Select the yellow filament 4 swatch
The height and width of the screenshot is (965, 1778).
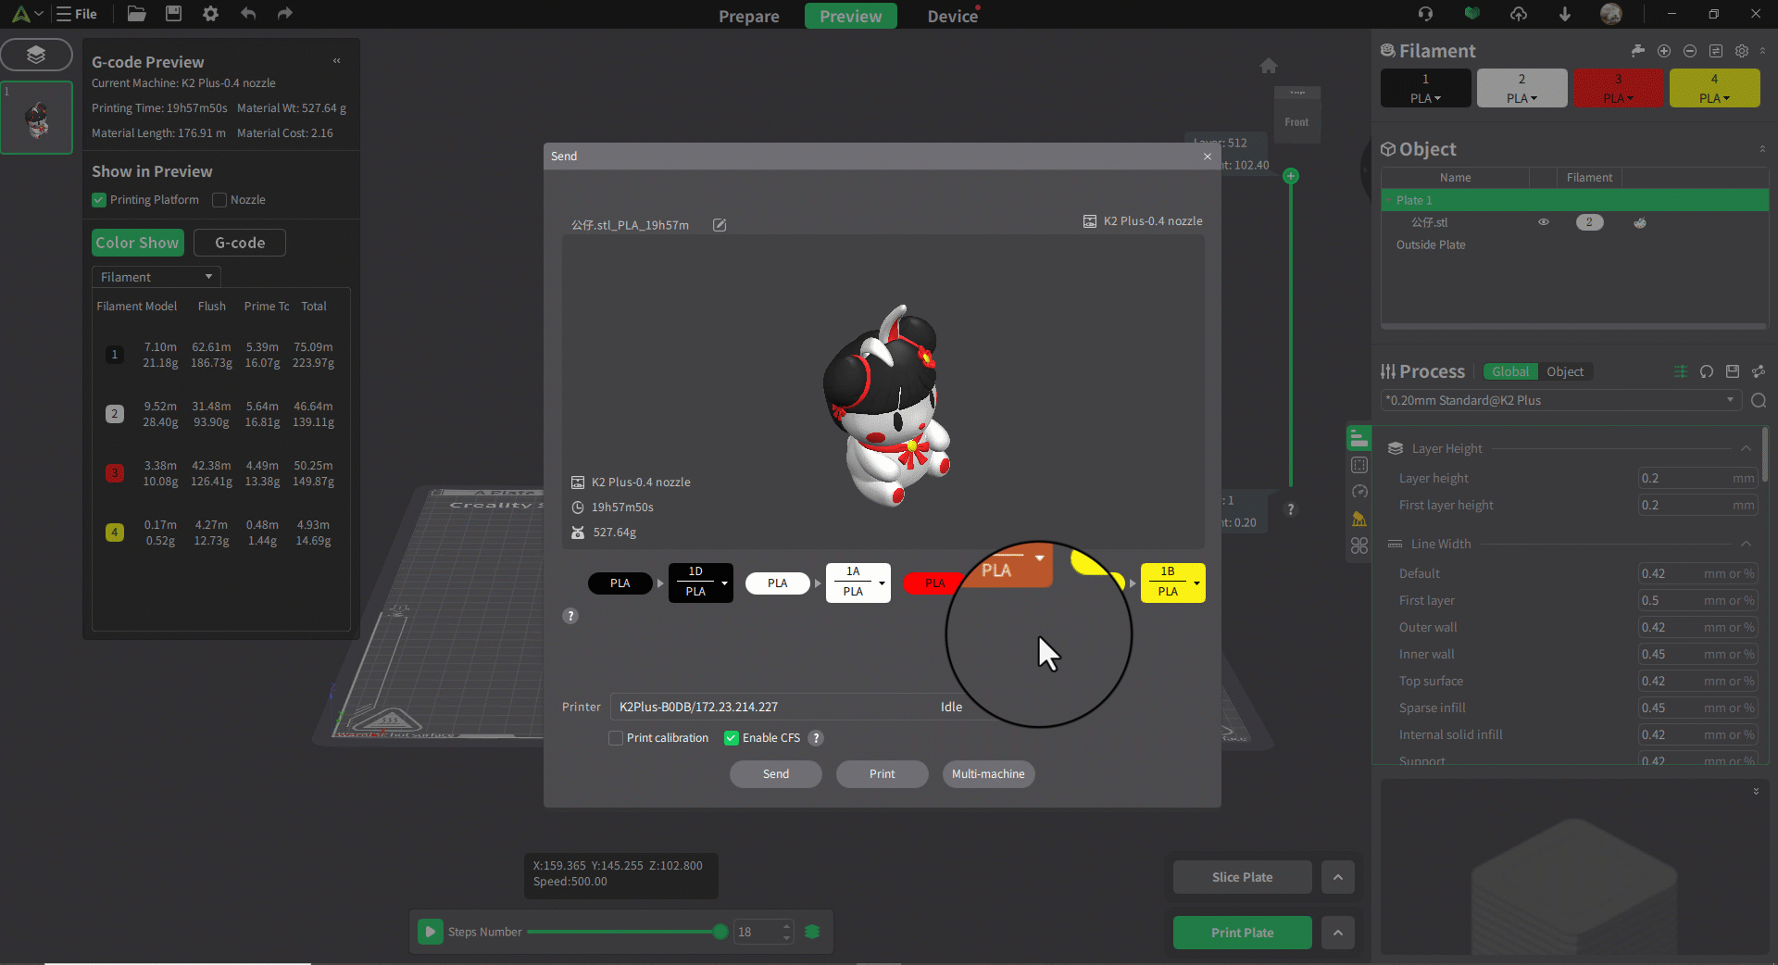[1714, 88]
